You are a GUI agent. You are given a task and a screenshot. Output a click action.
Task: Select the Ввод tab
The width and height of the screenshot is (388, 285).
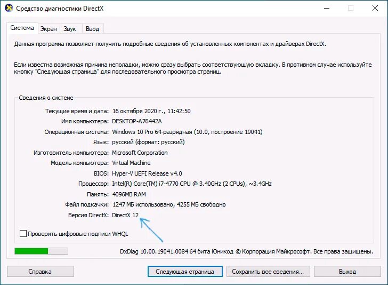[x=93, y=29]
